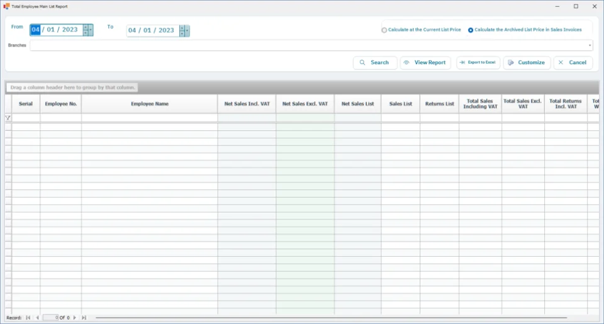Sort by Returns List column header

tap(440, 104)
